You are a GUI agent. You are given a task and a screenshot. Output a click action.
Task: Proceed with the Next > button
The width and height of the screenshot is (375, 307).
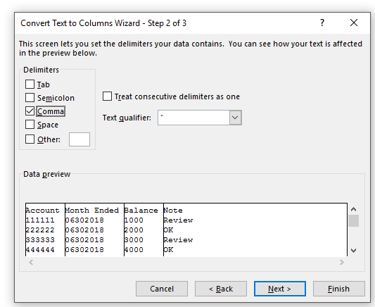coord(280,289)
